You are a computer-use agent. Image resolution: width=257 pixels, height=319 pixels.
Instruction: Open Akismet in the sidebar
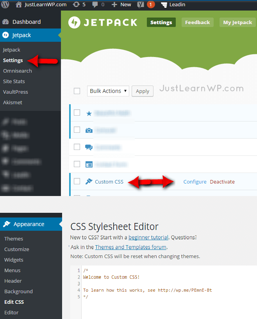pyautogui.click(x=12, y=103)
